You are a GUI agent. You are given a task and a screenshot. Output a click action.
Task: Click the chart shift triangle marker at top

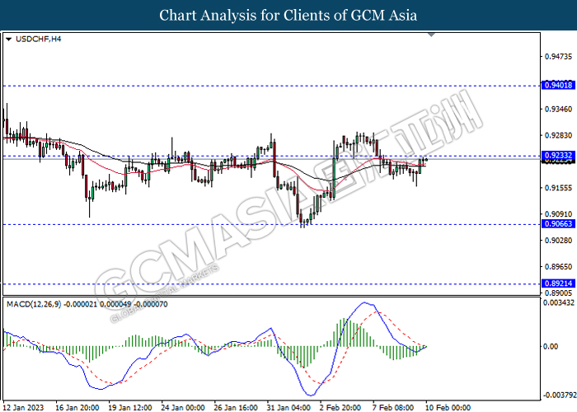[431, 35]
